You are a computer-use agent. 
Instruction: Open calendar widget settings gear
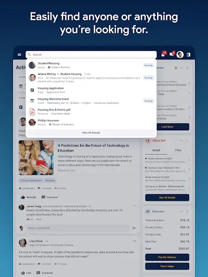click(x=175, y=68)
